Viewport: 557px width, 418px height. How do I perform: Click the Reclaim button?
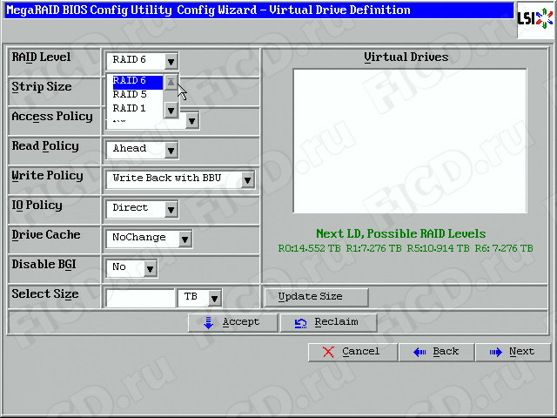pyautogui.click(x=329, y=322)
